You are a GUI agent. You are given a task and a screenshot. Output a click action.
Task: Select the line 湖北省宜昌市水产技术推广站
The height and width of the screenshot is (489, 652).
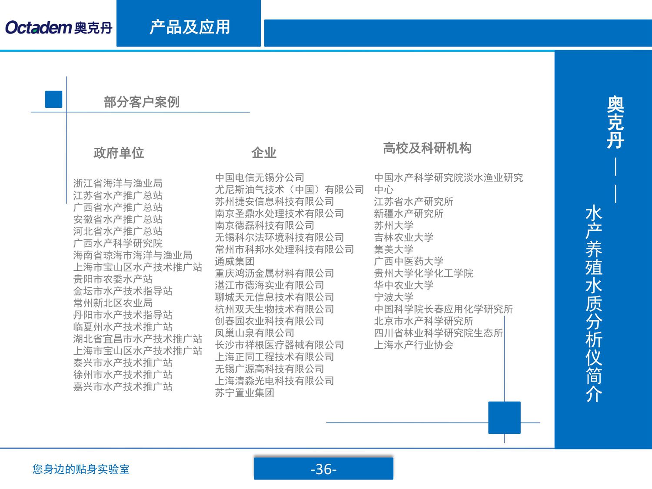point(138,339)
